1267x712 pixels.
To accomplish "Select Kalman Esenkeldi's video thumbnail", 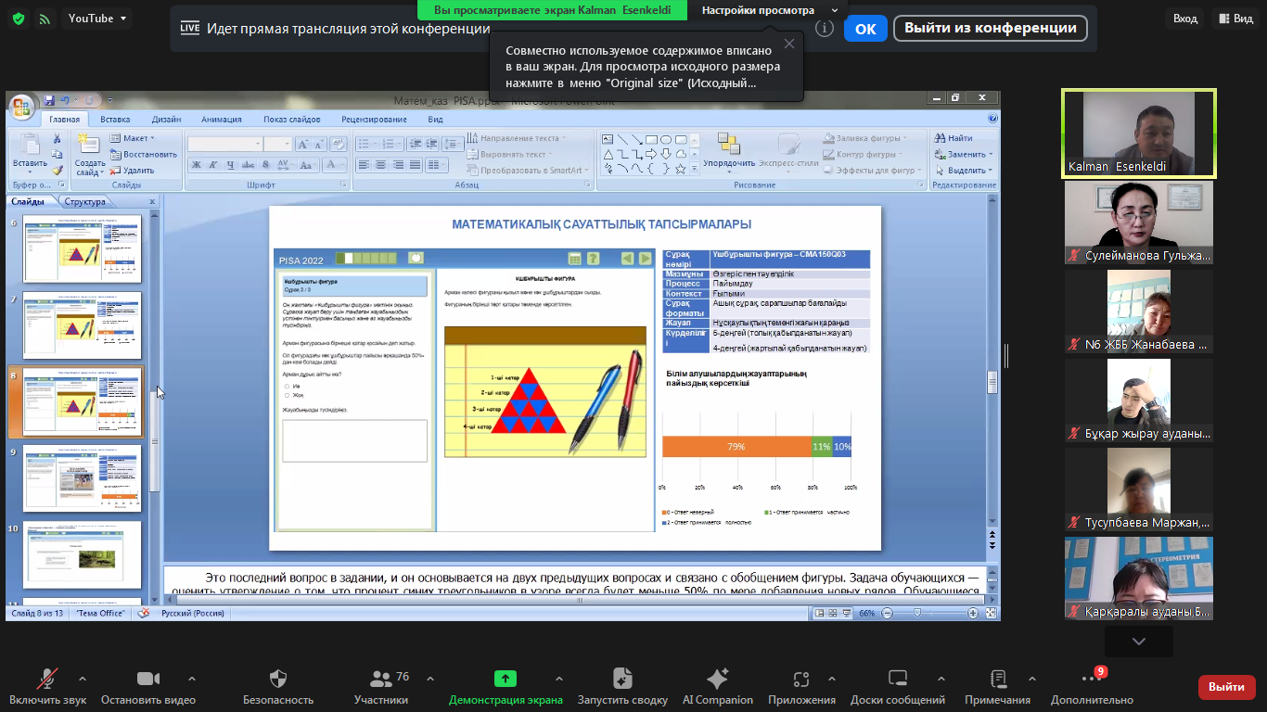I will tap(1139, 133).
